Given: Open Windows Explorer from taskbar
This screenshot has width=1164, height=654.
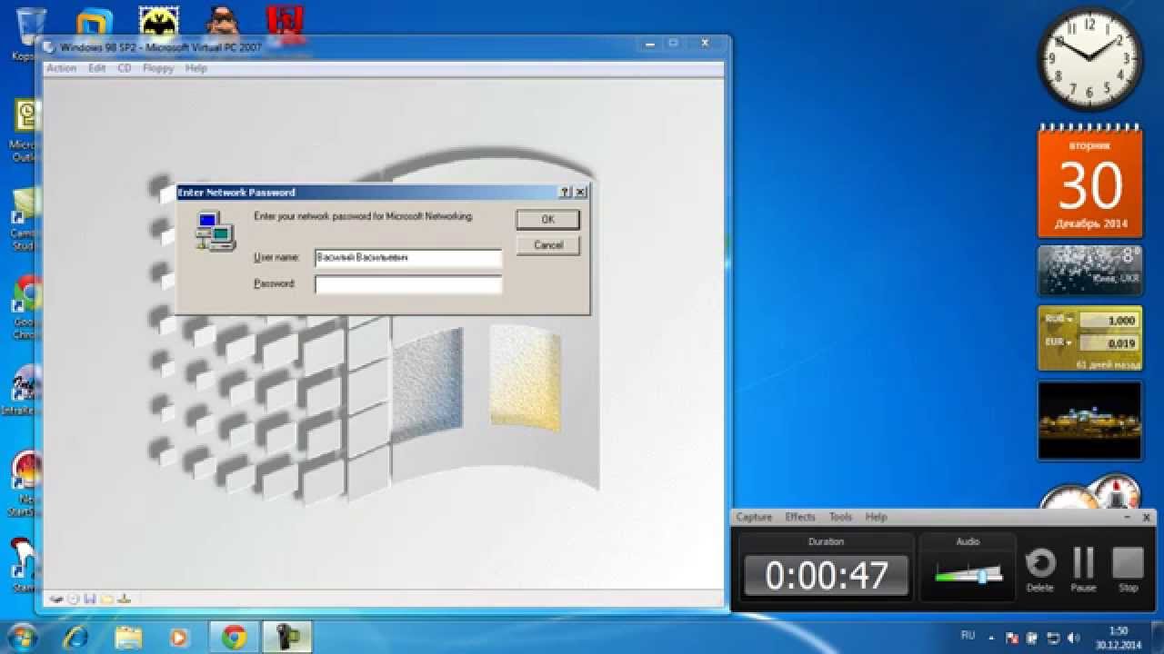Looking at the screenshot, I should coord(128,638).
